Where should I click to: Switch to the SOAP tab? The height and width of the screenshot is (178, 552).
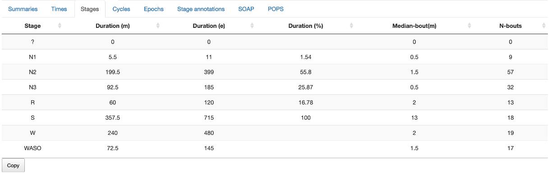(246, 9)
